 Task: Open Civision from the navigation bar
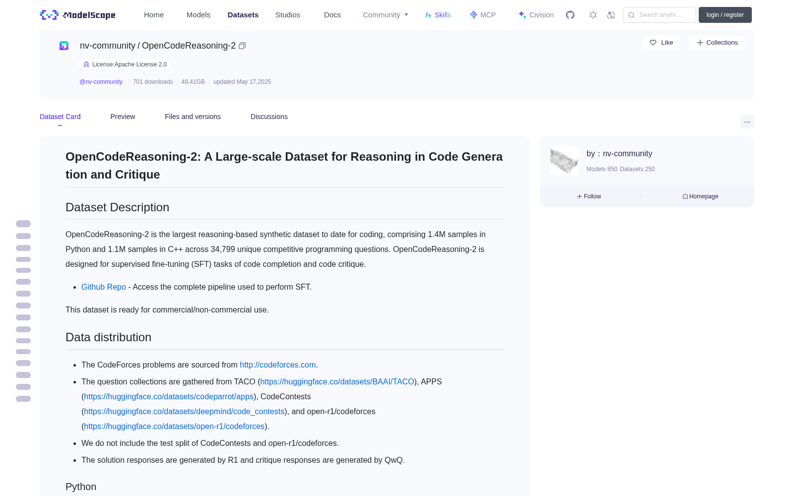coord(536,15)
